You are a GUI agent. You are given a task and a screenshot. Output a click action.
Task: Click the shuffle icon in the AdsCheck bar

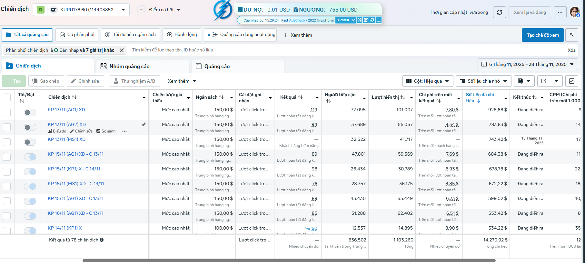click(x=360, y=20)
